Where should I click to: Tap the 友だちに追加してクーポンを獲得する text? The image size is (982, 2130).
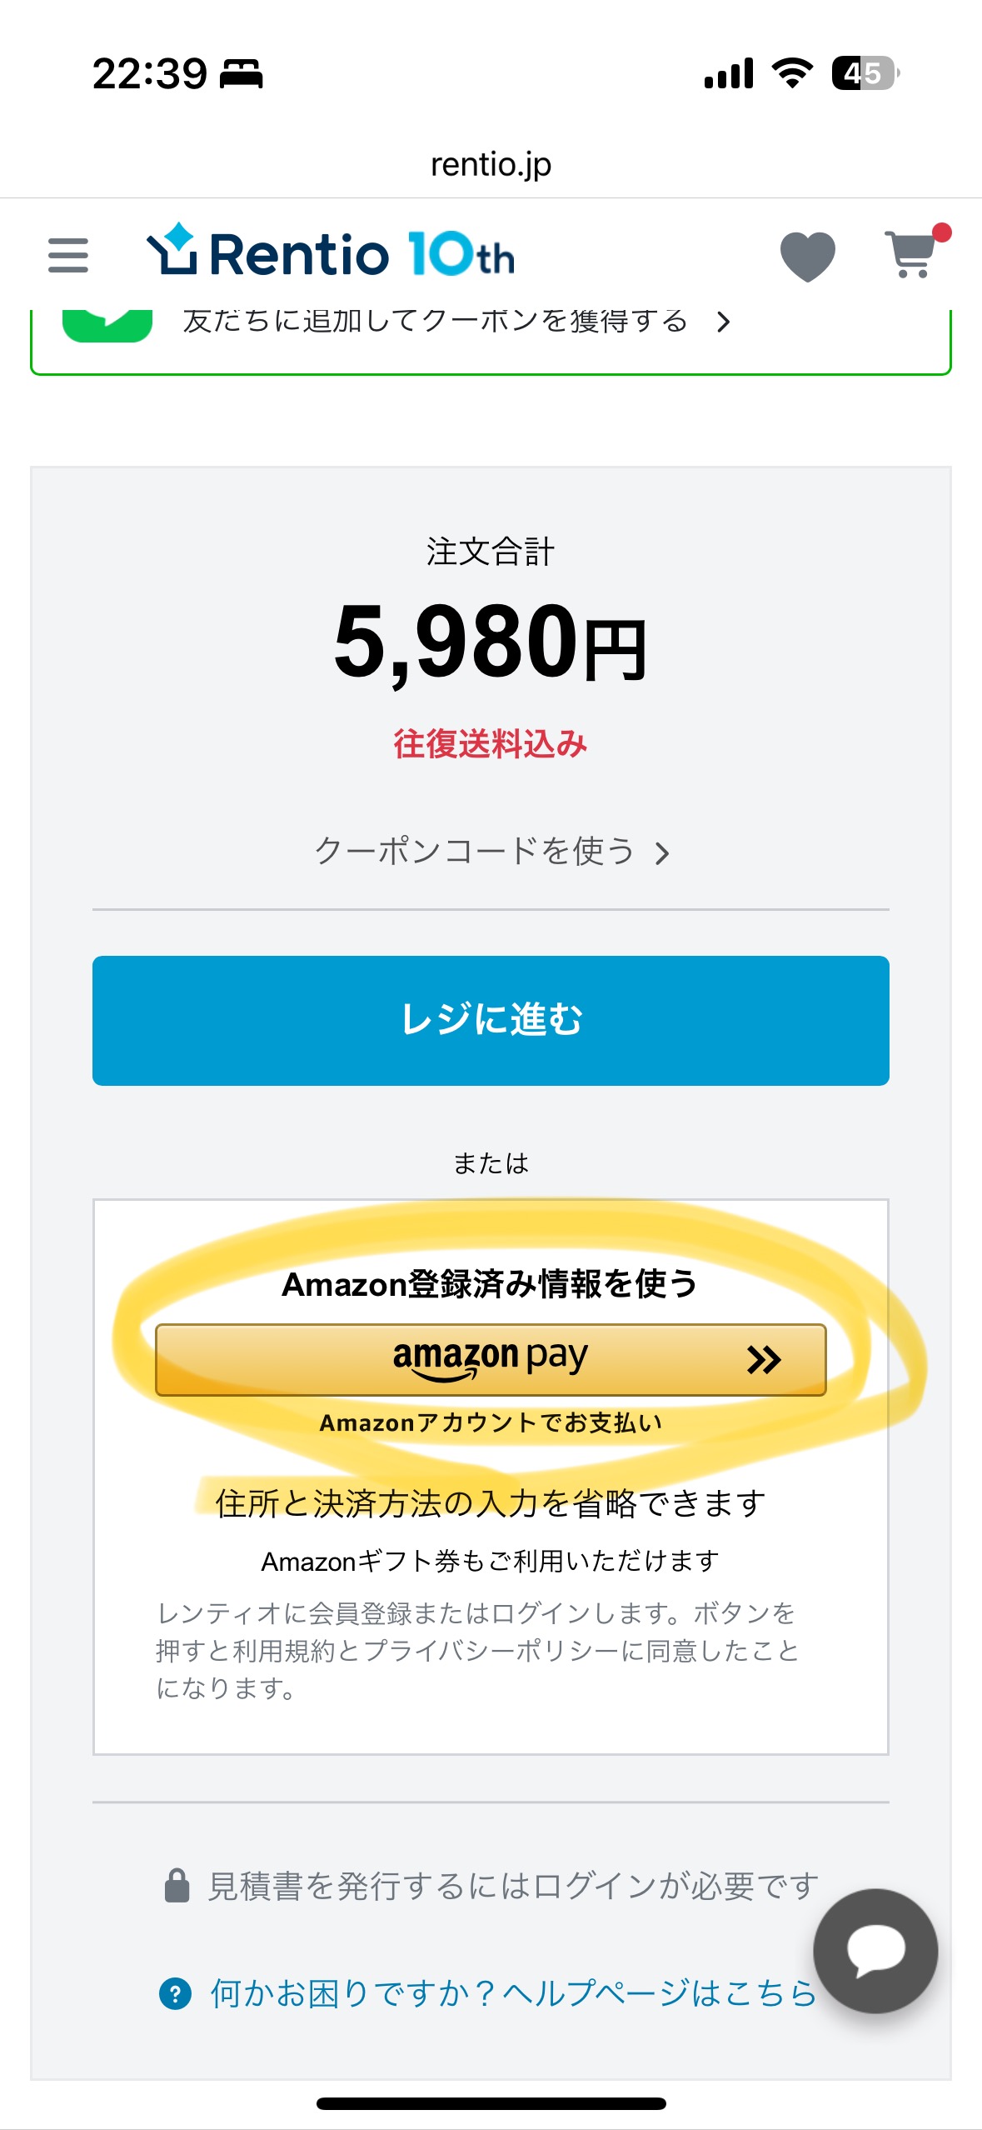(435, 322)
